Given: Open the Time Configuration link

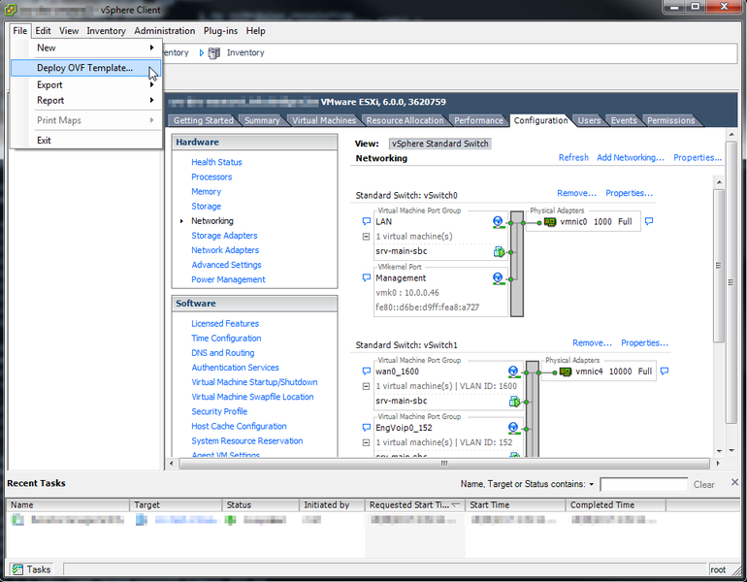Looking at the screenshot, I should coord(226,339).
